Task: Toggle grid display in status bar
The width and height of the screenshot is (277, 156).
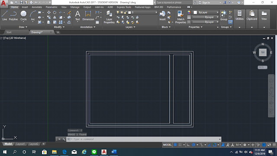Action: (x=175, y=145)
